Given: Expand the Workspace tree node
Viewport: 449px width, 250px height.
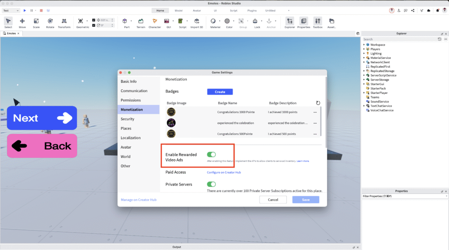Looking at the screenshot, I should coord(364,45).
